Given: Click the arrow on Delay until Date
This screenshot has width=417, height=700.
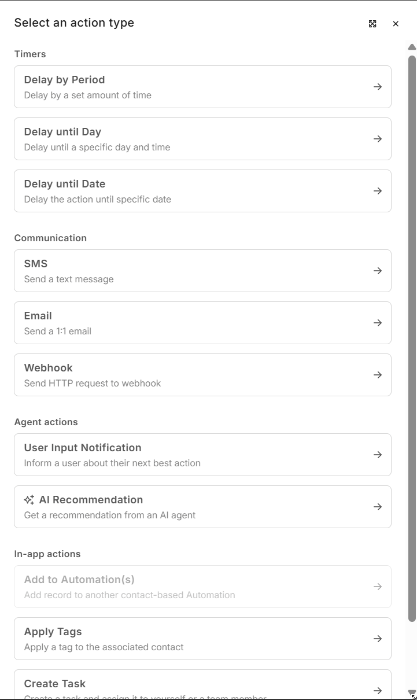Looking at the screenshot, I should pyautogui.click(x=378, y=191).
